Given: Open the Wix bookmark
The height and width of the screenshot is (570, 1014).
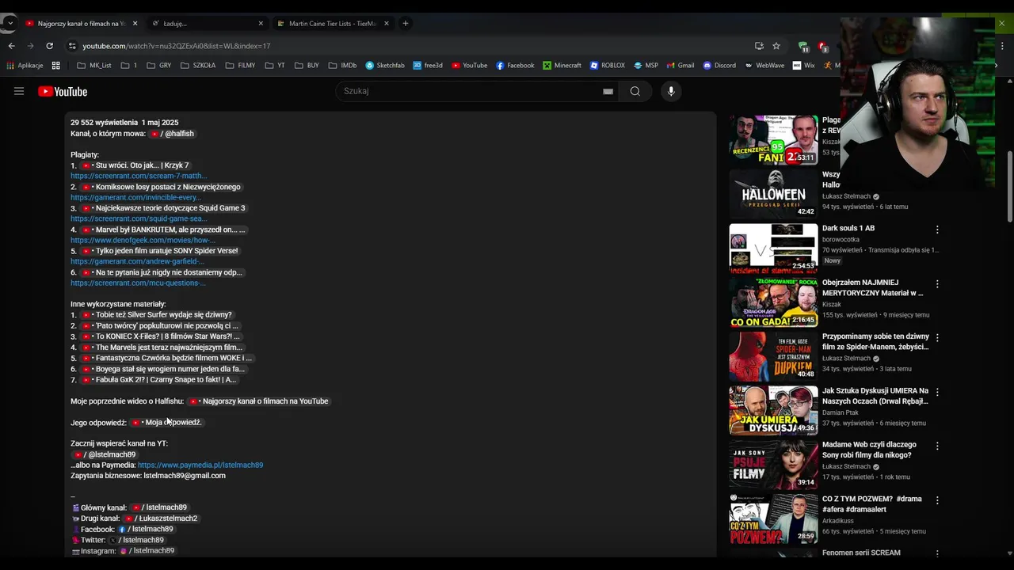Looking at the screenshot, I should point(803,66).
